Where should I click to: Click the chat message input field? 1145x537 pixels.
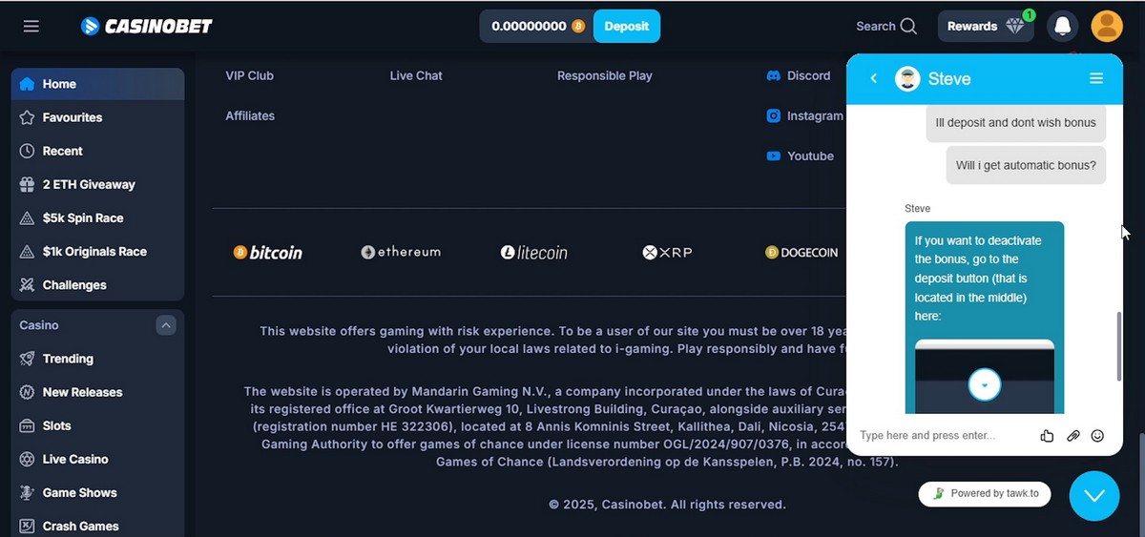(940, 436)
